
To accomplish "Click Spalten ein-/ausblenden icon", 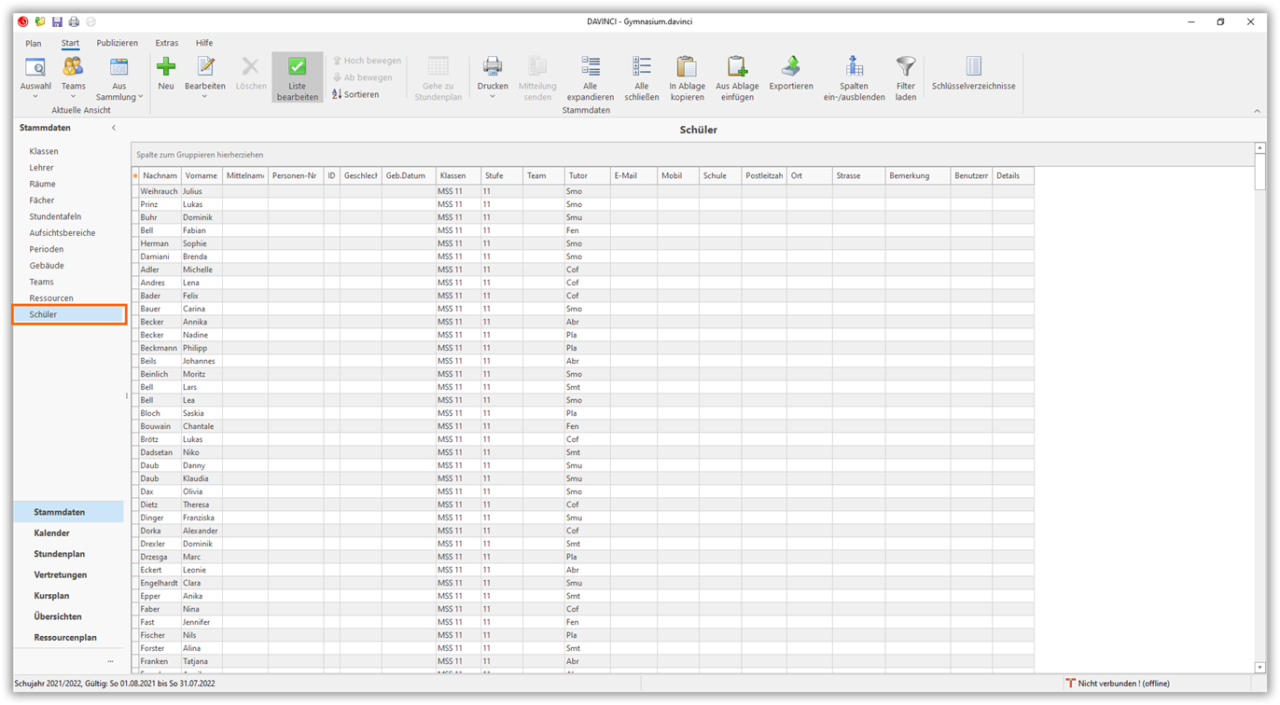I will tap(854, 67).
